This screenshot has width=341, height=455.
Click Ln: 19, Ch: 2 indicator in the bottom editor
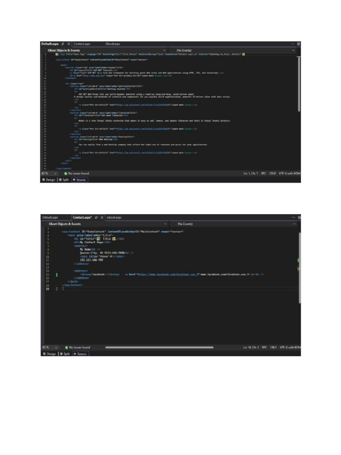(x=251, y=347)
